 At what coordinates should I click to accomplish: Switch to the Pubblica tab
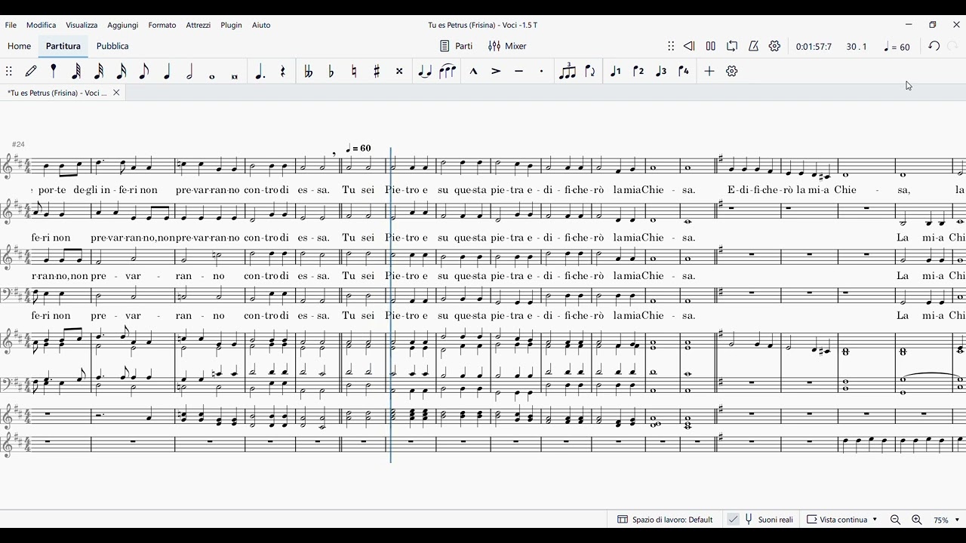point(112,46)
